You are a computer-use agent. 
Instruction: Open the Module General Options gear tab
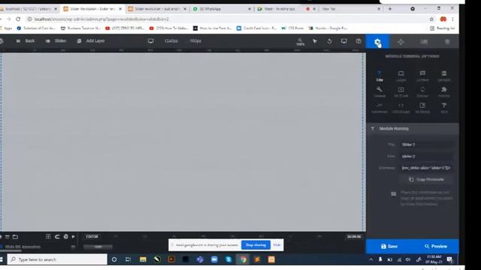pos(377,42)
